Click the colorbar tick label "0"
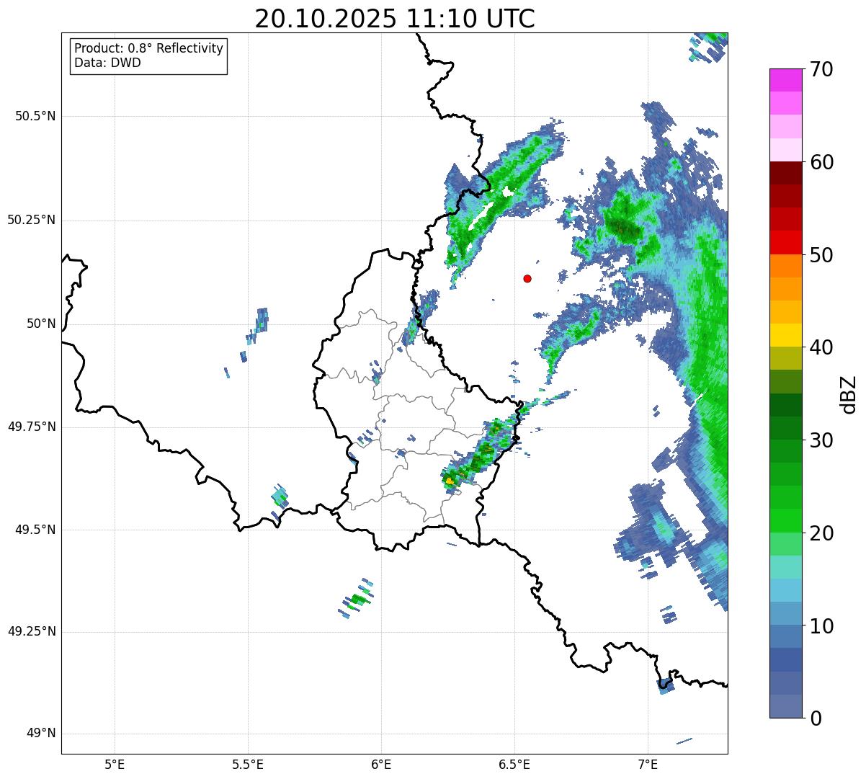The width and height of the screenshot is (866, 779). pos(815,718)
